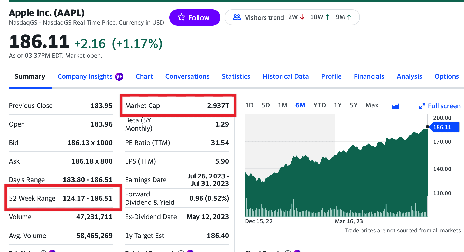Click the Earnings Date value
Viewport: 464px width, 252px height.
[x=208, y=180]
